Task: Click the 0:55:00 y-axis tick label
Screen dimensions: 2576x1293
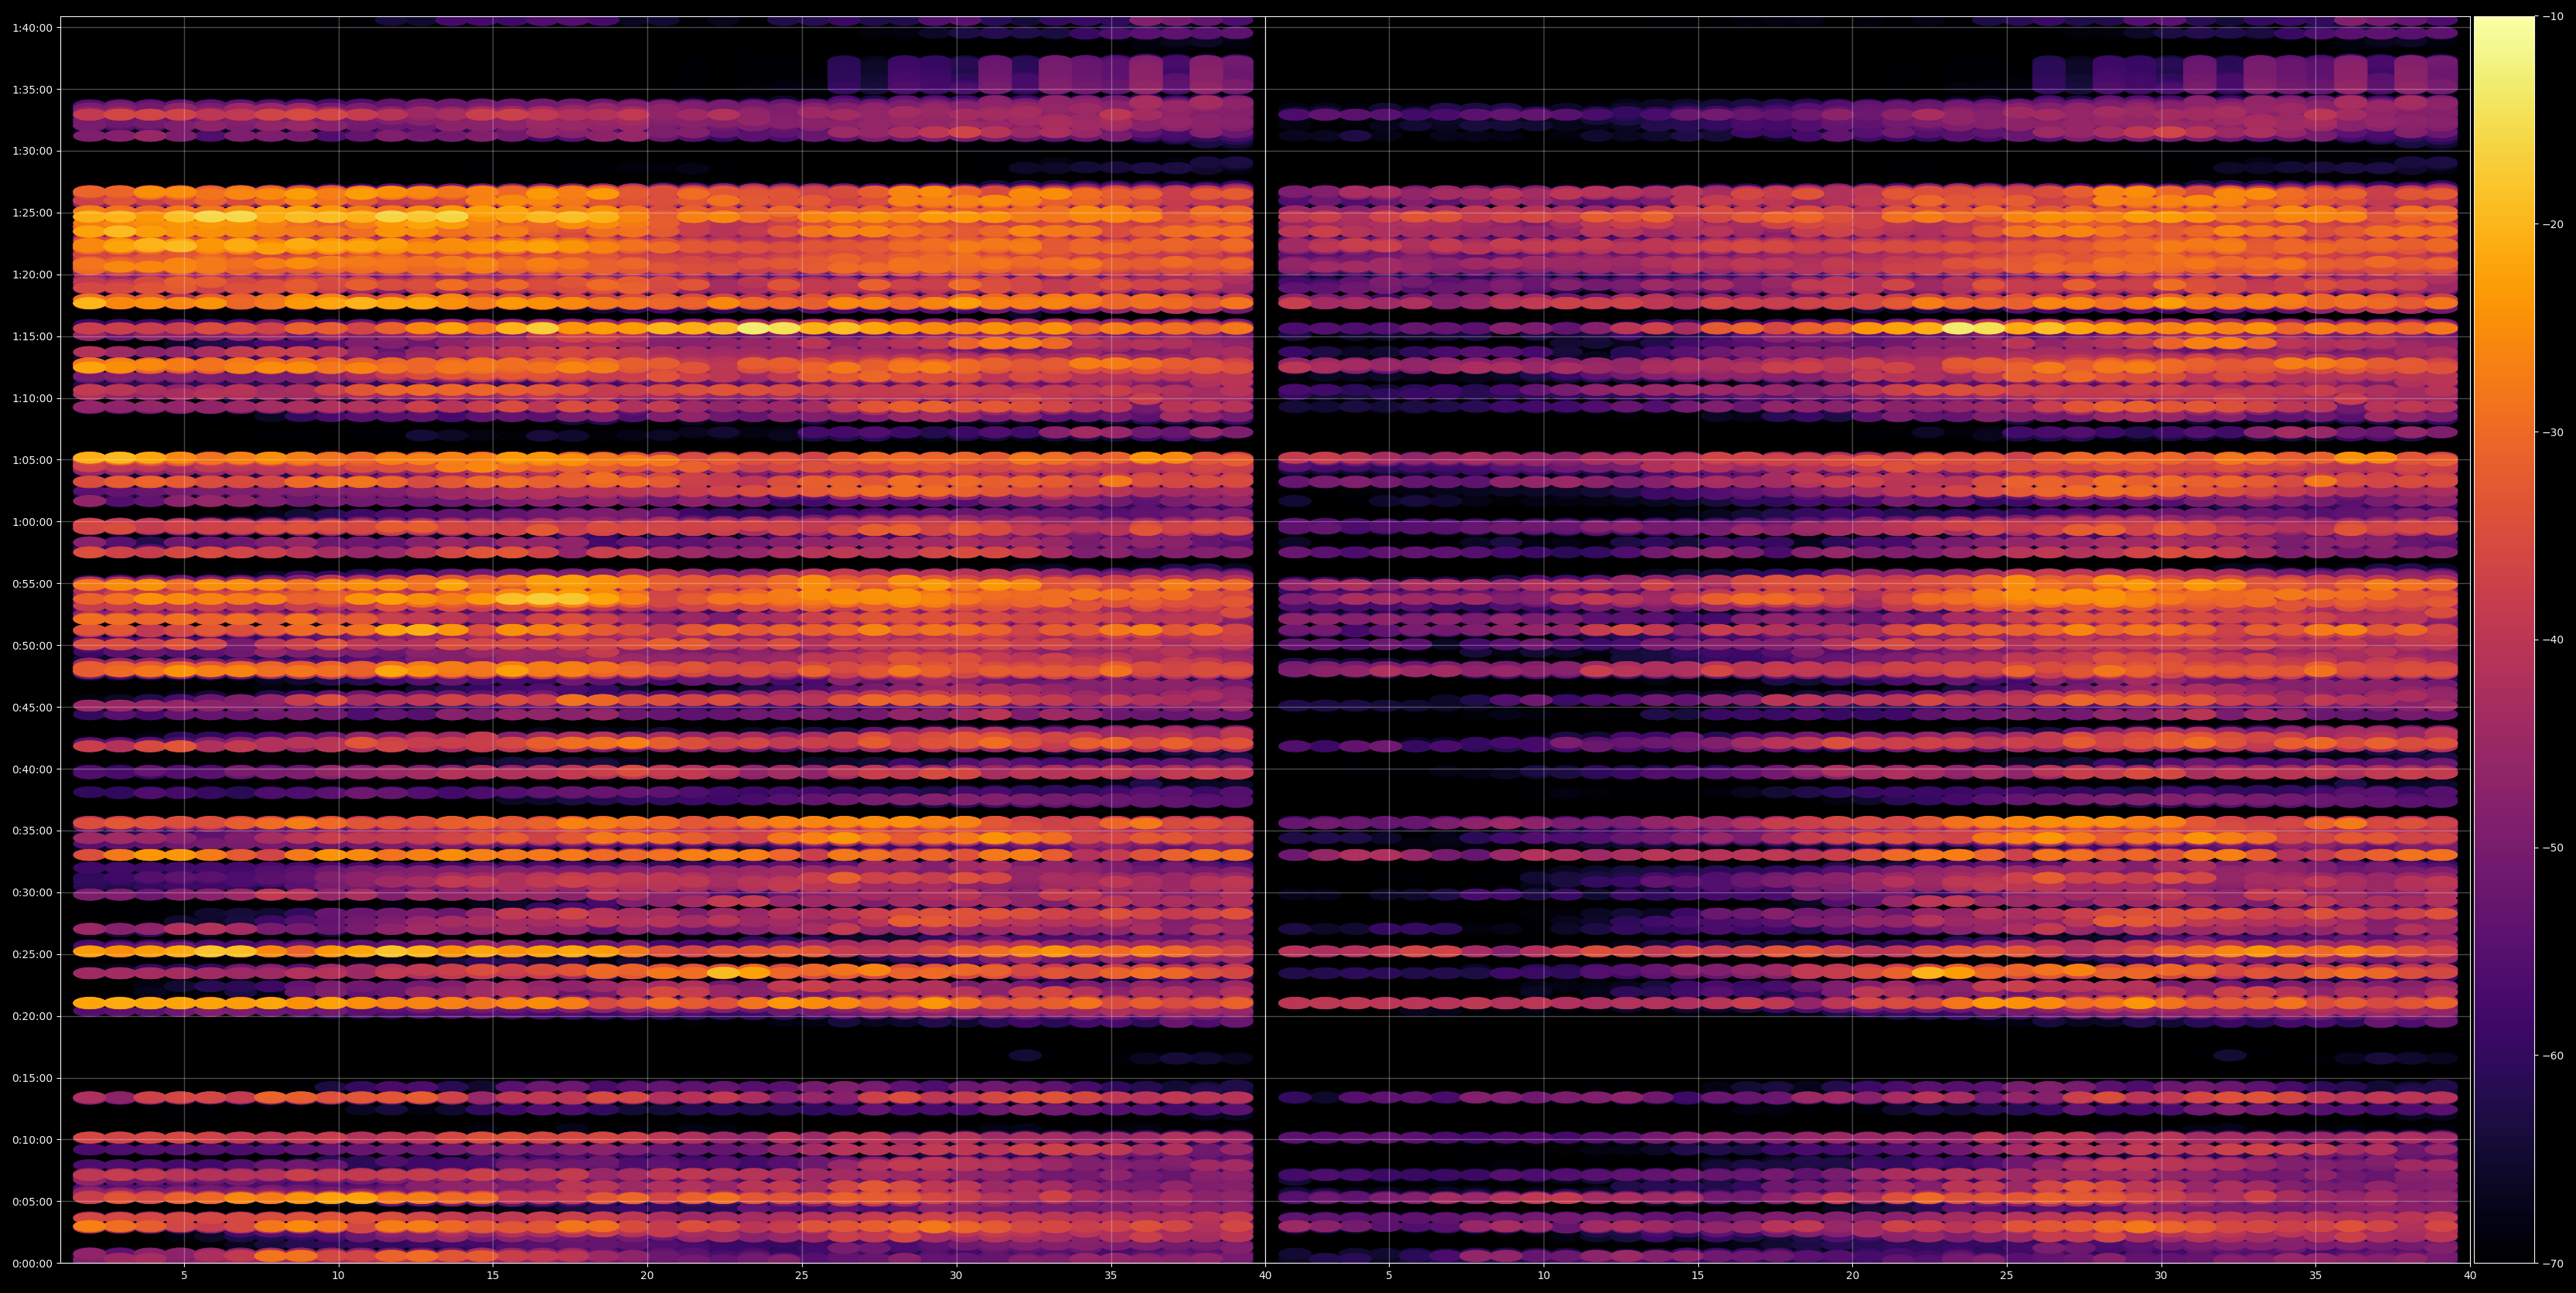Action: [32, 583]
